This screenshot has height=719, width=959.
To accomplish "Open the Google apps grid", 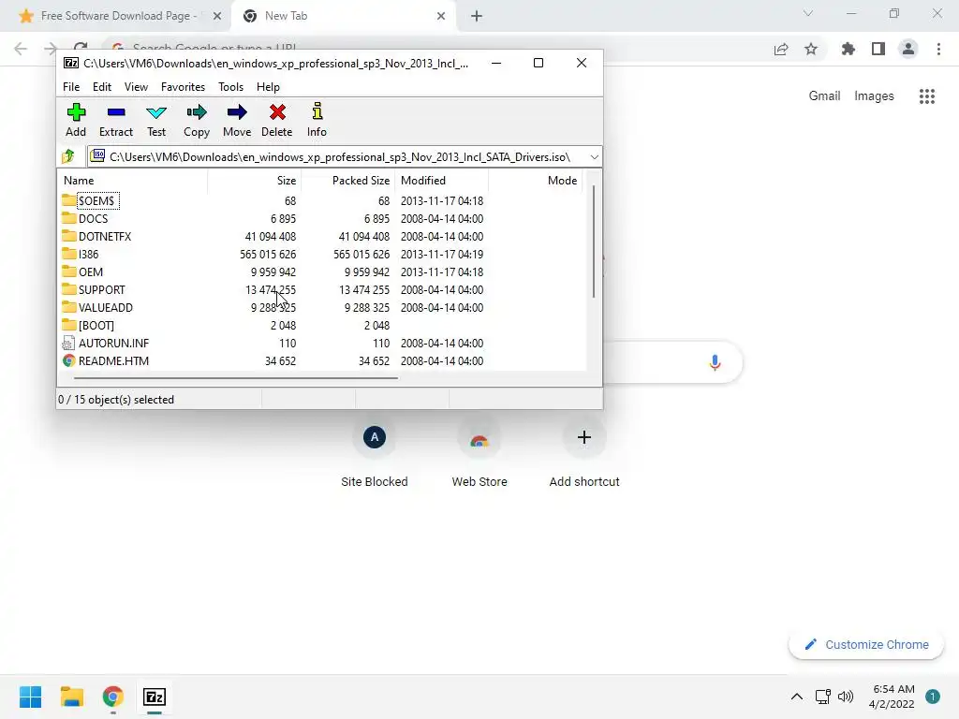I will 927,96.
